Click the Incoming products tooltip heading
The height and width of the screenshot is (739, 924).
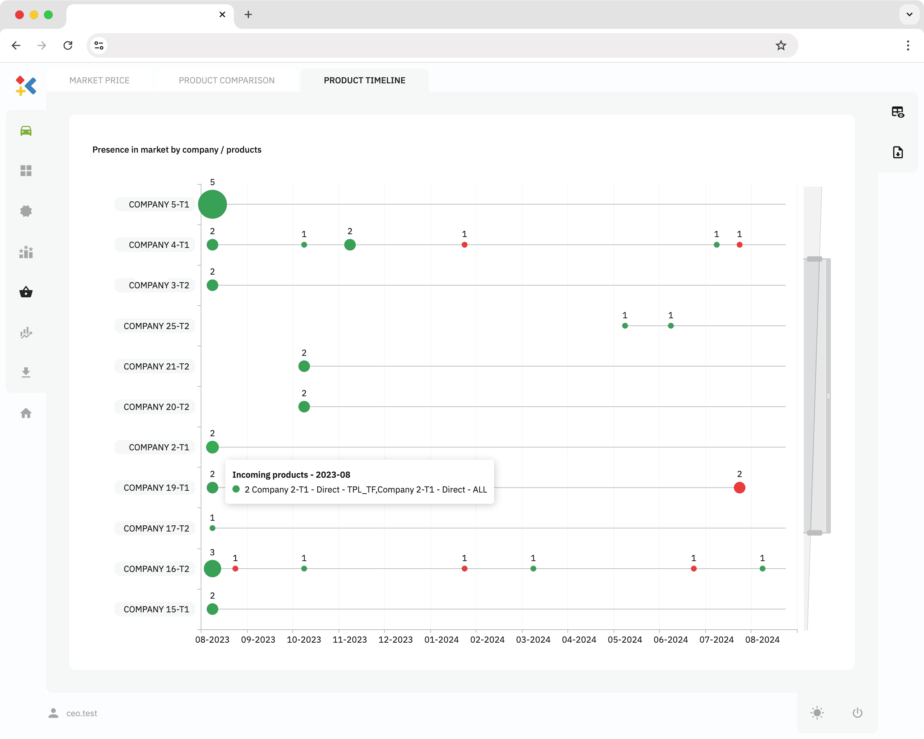tap(291, 475)
